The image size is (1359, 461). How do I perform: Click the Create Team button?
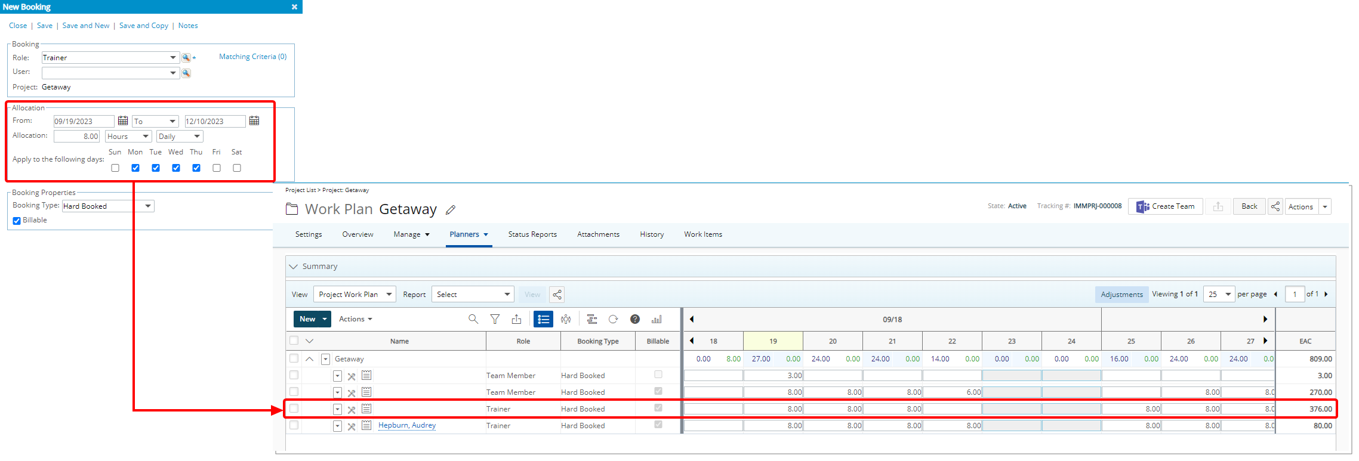coord(1165,206)
